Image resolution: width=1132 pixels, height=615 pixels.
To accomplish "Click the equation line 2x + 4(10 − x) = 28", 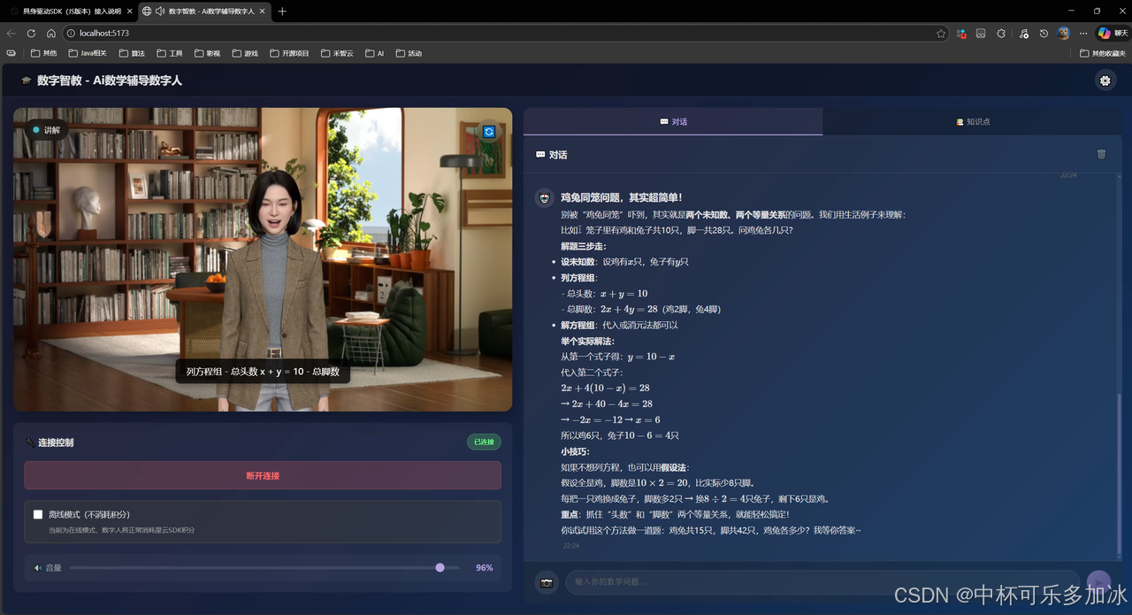I will pyautogui.click(x=605, y=388).
